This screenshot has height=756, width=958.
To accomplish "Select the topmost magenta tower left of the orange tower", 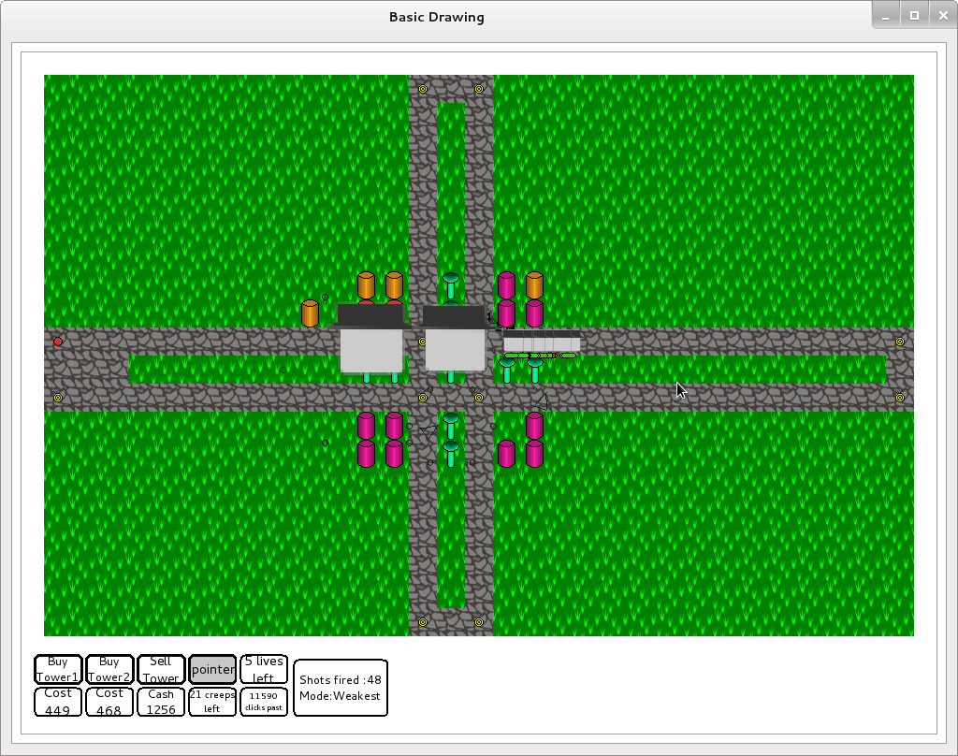I will [x=506, y=284].
